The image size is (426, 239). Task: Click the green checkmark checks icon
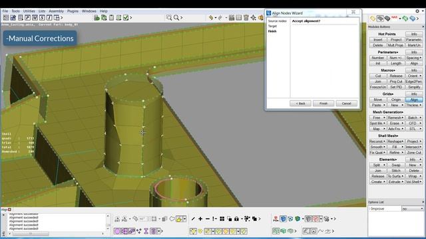(x=126, y=18)
